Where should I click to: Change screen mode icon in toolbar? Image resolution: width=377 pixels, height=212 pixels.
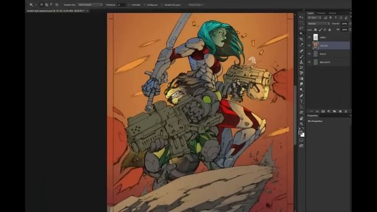click(301, 145)
